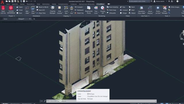This screenshot has width=184, height=104.
Task: Move clip Backward
Action: coord(79,10)
